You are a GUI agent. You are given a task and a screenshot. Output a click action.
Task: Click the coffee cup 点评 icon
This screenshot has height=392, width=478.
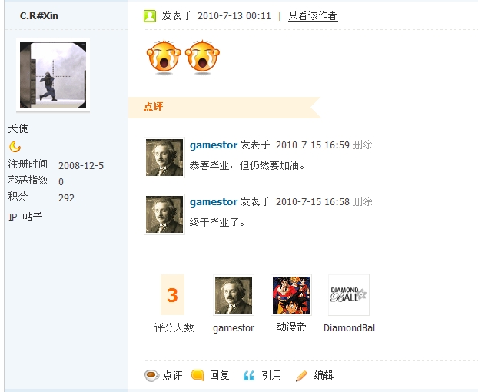pyautogui.click(x=151, y=376)
